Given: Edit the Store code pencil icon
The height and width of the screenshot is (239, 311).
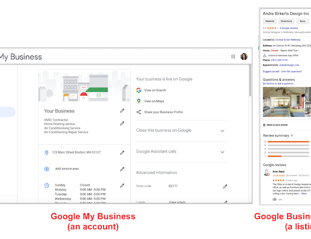Looking at the screenshot, I should click(x=225, y=186).
